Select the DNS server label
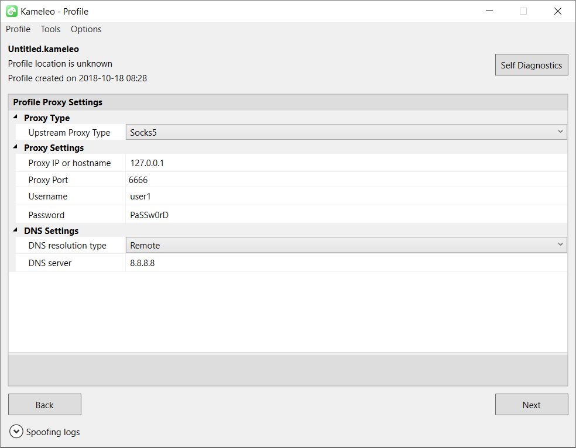 50,263
